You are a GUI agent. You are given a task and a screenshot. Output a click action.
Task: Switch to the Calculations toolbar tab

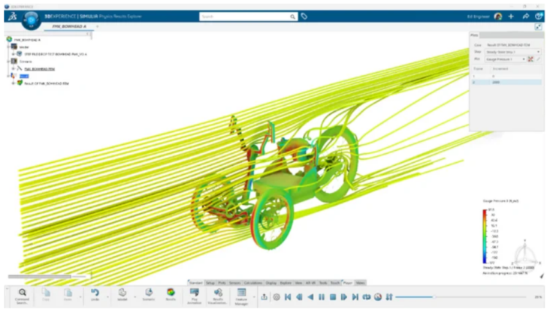tap(253, 283)
